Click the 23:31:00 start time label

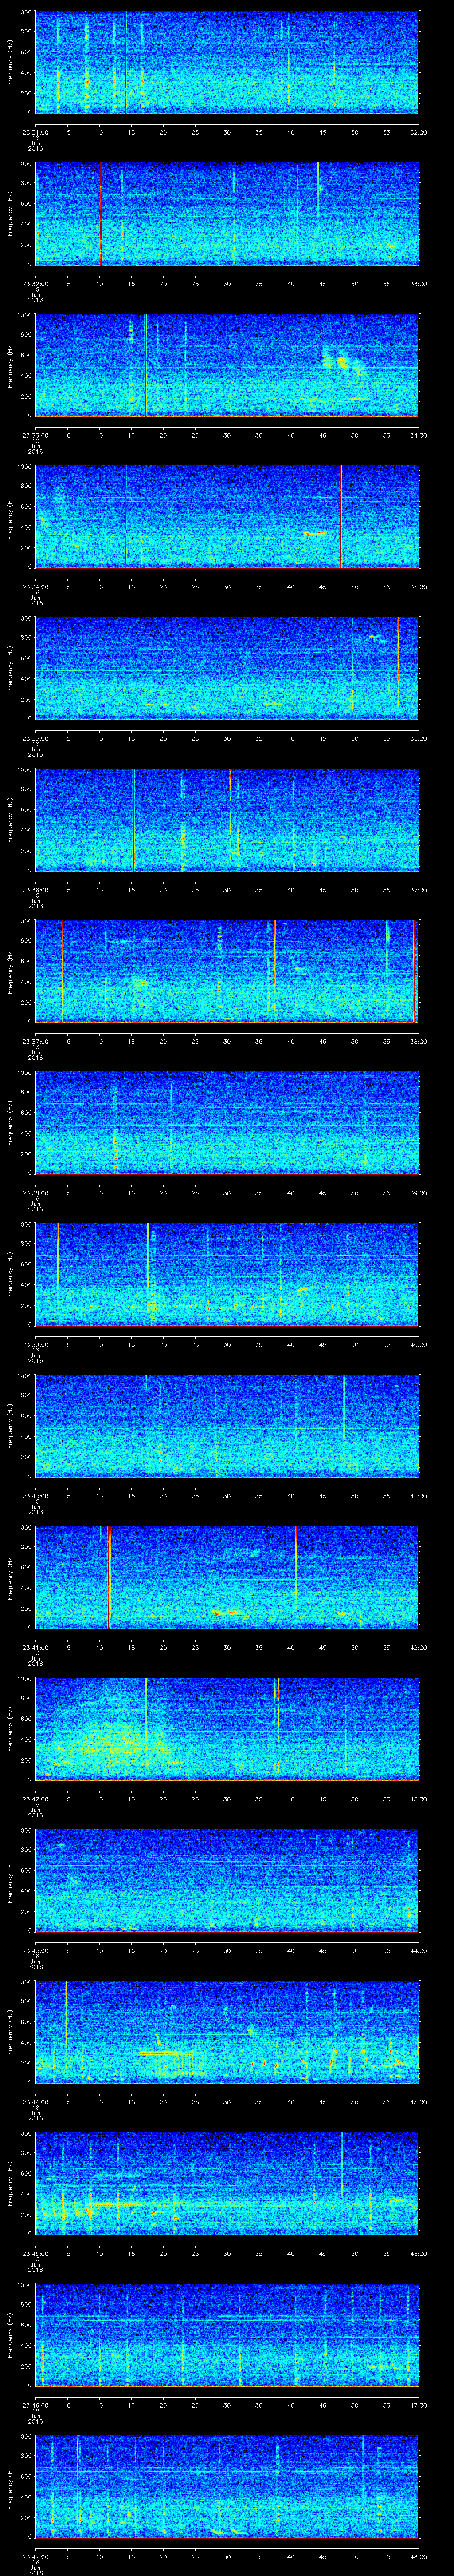tap(36, 132)
